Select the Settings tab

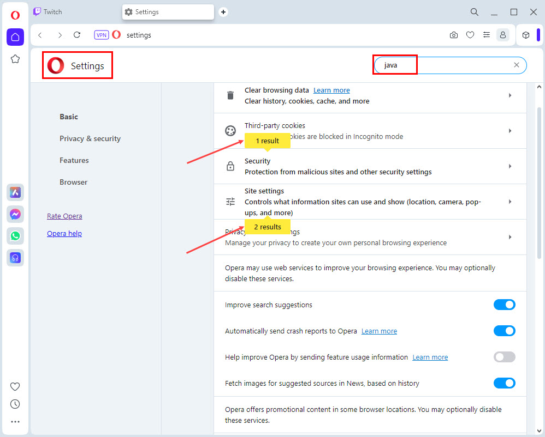click(x=168, y=12)
